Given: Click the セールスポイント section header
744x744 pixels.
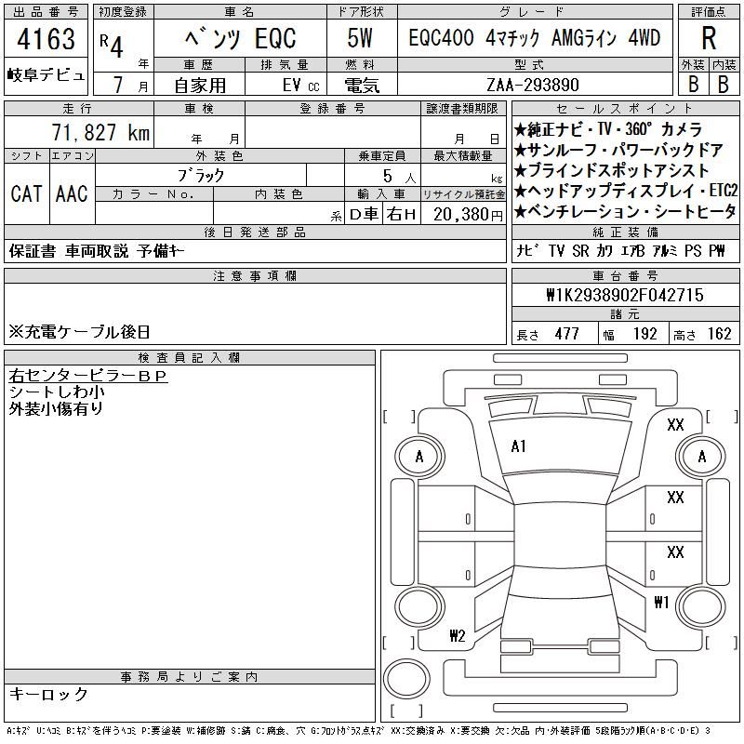Looking at the screenshot, I should (625, 109).
